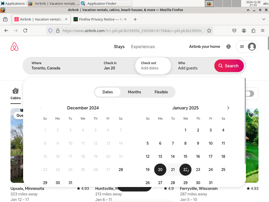This screenshot has height=202, width=269.
Task: Select the Dates tab
Action: click(x=107, y=92)
